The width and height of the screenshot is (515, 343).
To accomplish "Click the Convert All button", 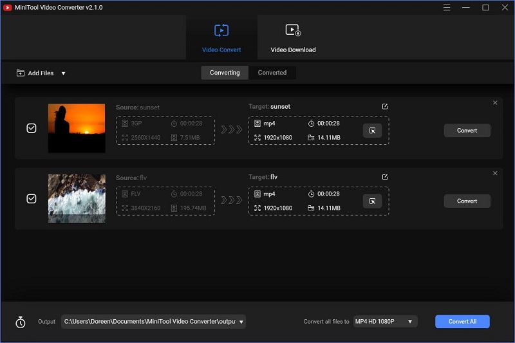I will [462, 322].
